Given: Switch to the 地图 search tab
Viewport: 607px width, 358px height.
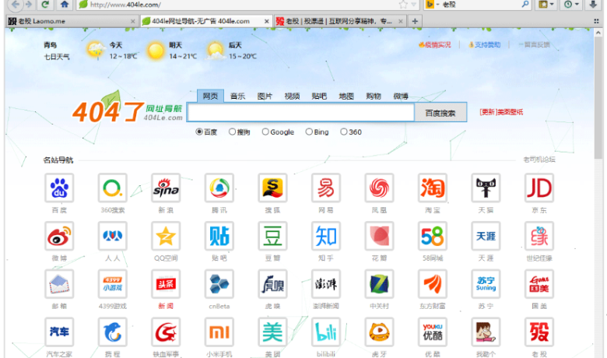Looking at the screenshot, I should click(x=346, y=96).
